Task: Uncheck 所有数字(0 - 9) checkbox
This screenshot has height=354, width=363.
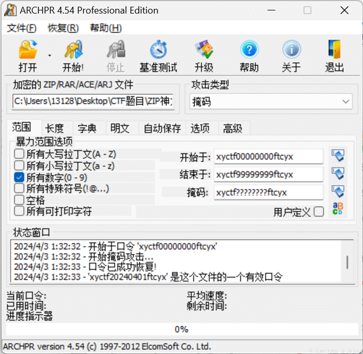Action: coord(19,177)
